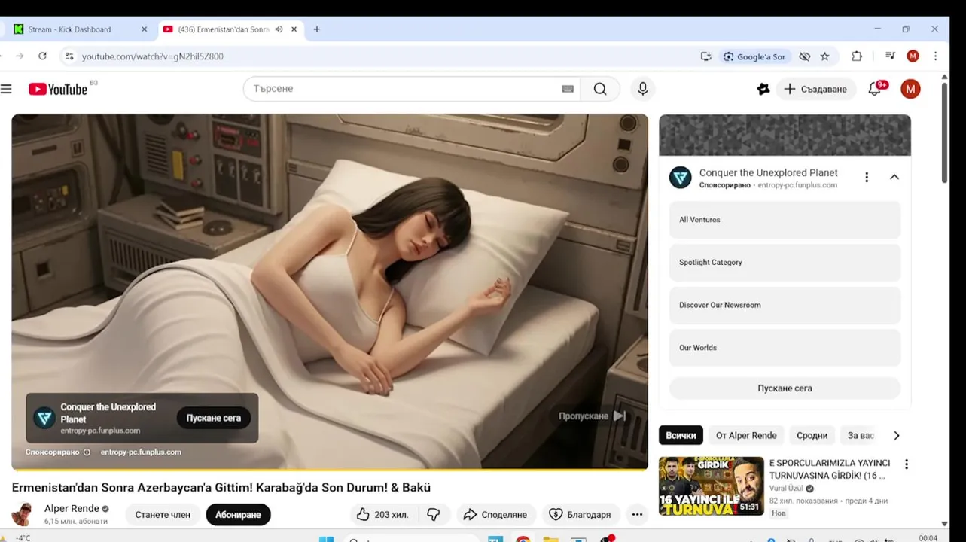Open the YouTube account avatar menu

(910, 89)
